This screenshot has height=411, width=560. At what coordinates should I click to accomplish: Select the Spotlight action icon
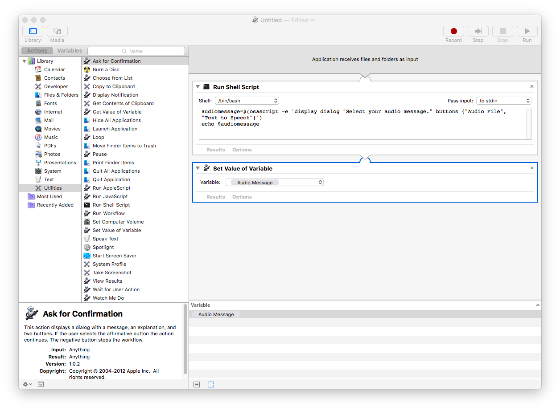click(87, 247)
